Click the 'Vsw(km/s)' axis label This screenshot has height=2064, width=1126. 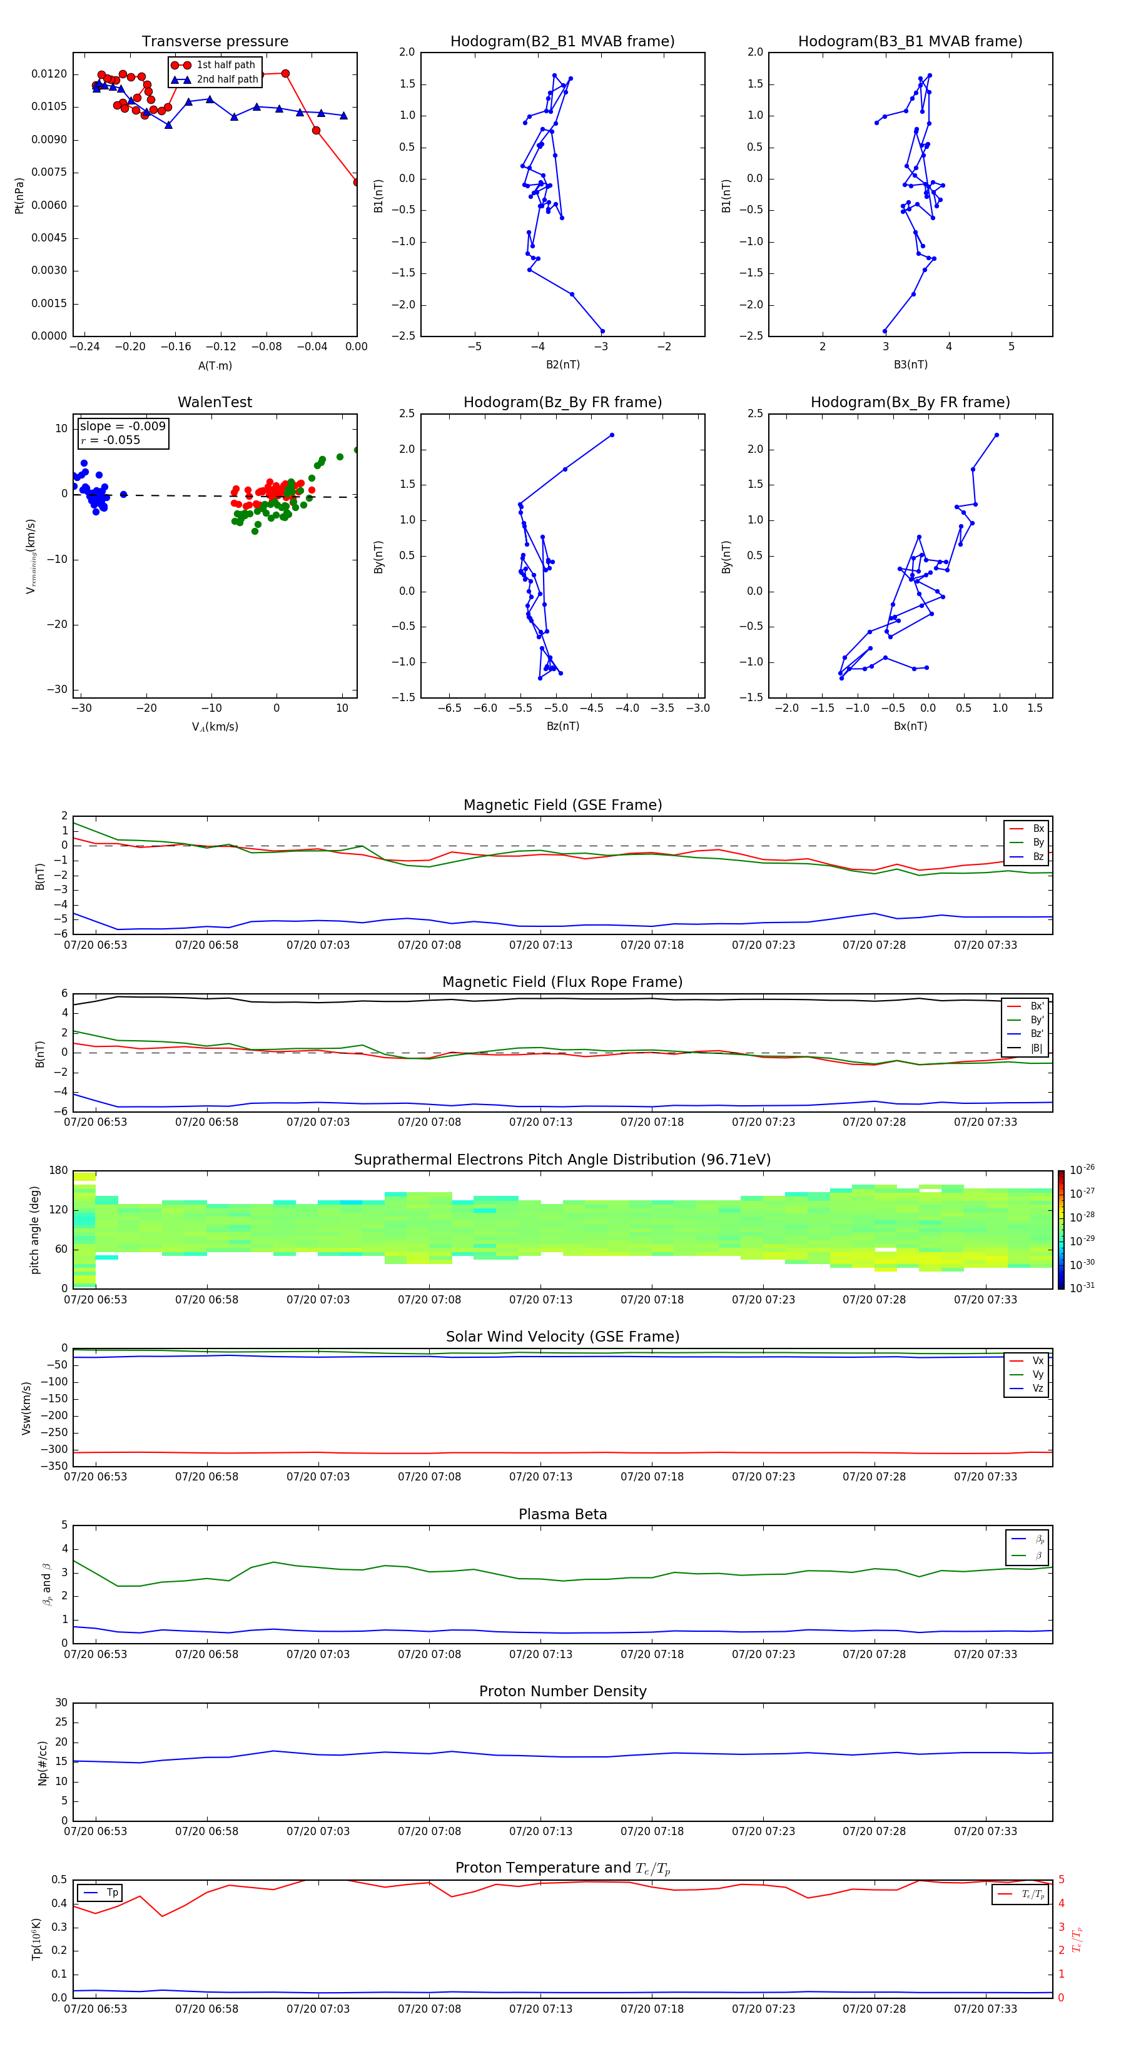[26, 1408]
